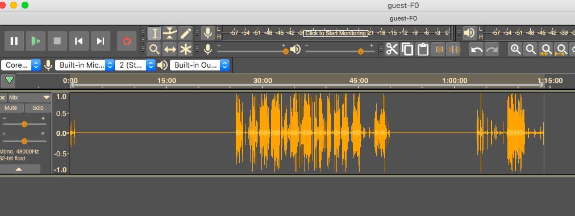Open the recording channels dropdown (2 St...)
575x216 pixels.
coord(135,65)
